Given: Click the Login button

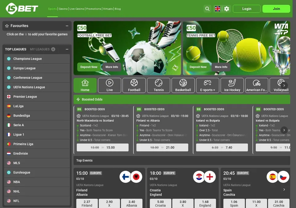Looking at the screenshot, I should [x=247, y=9].
